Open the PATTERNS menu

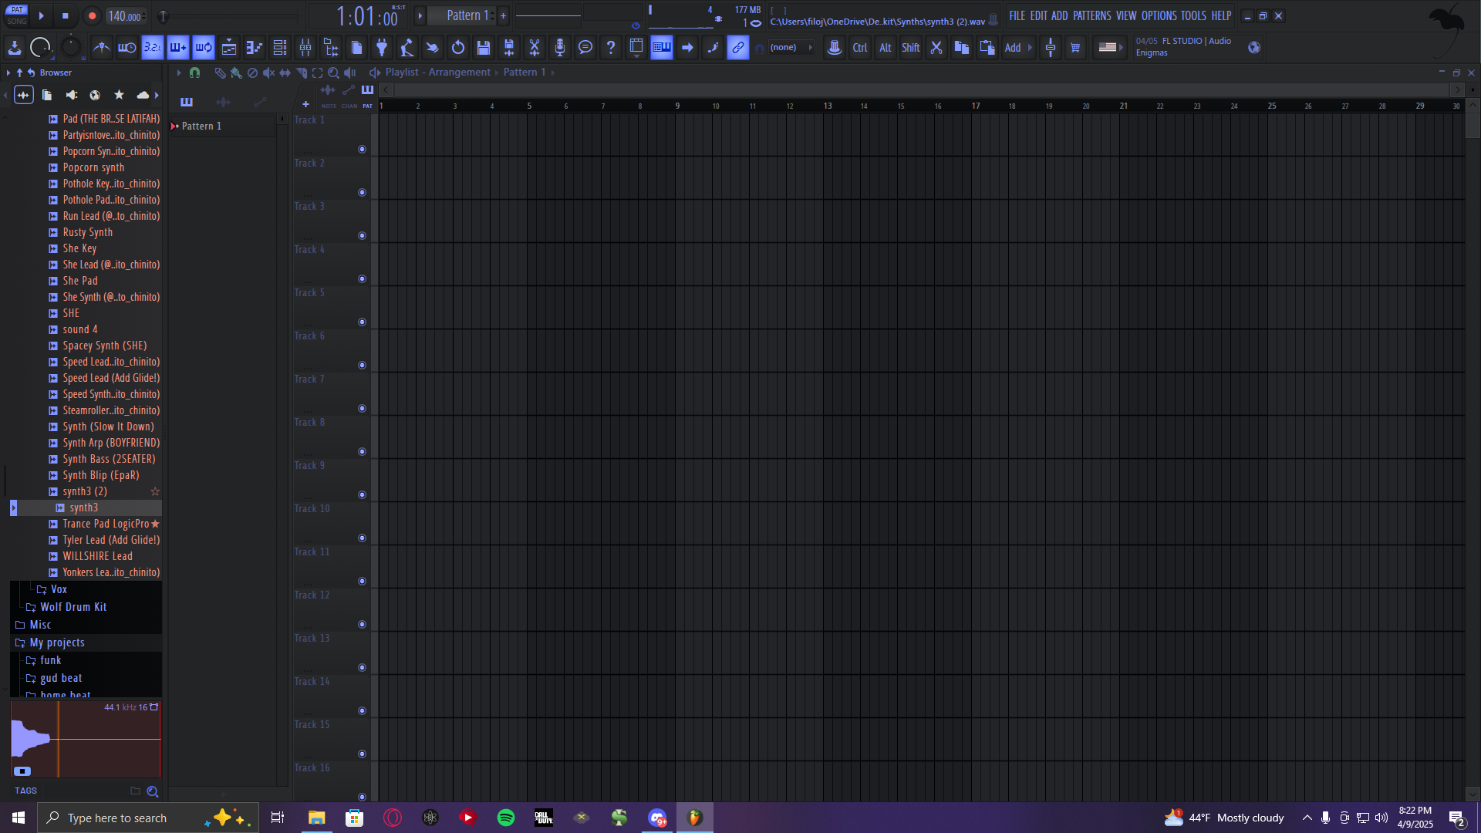[1091, 15]
